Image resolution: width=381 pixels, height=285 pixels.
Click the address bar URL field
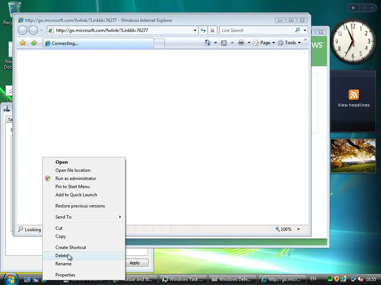click(123, 30)
